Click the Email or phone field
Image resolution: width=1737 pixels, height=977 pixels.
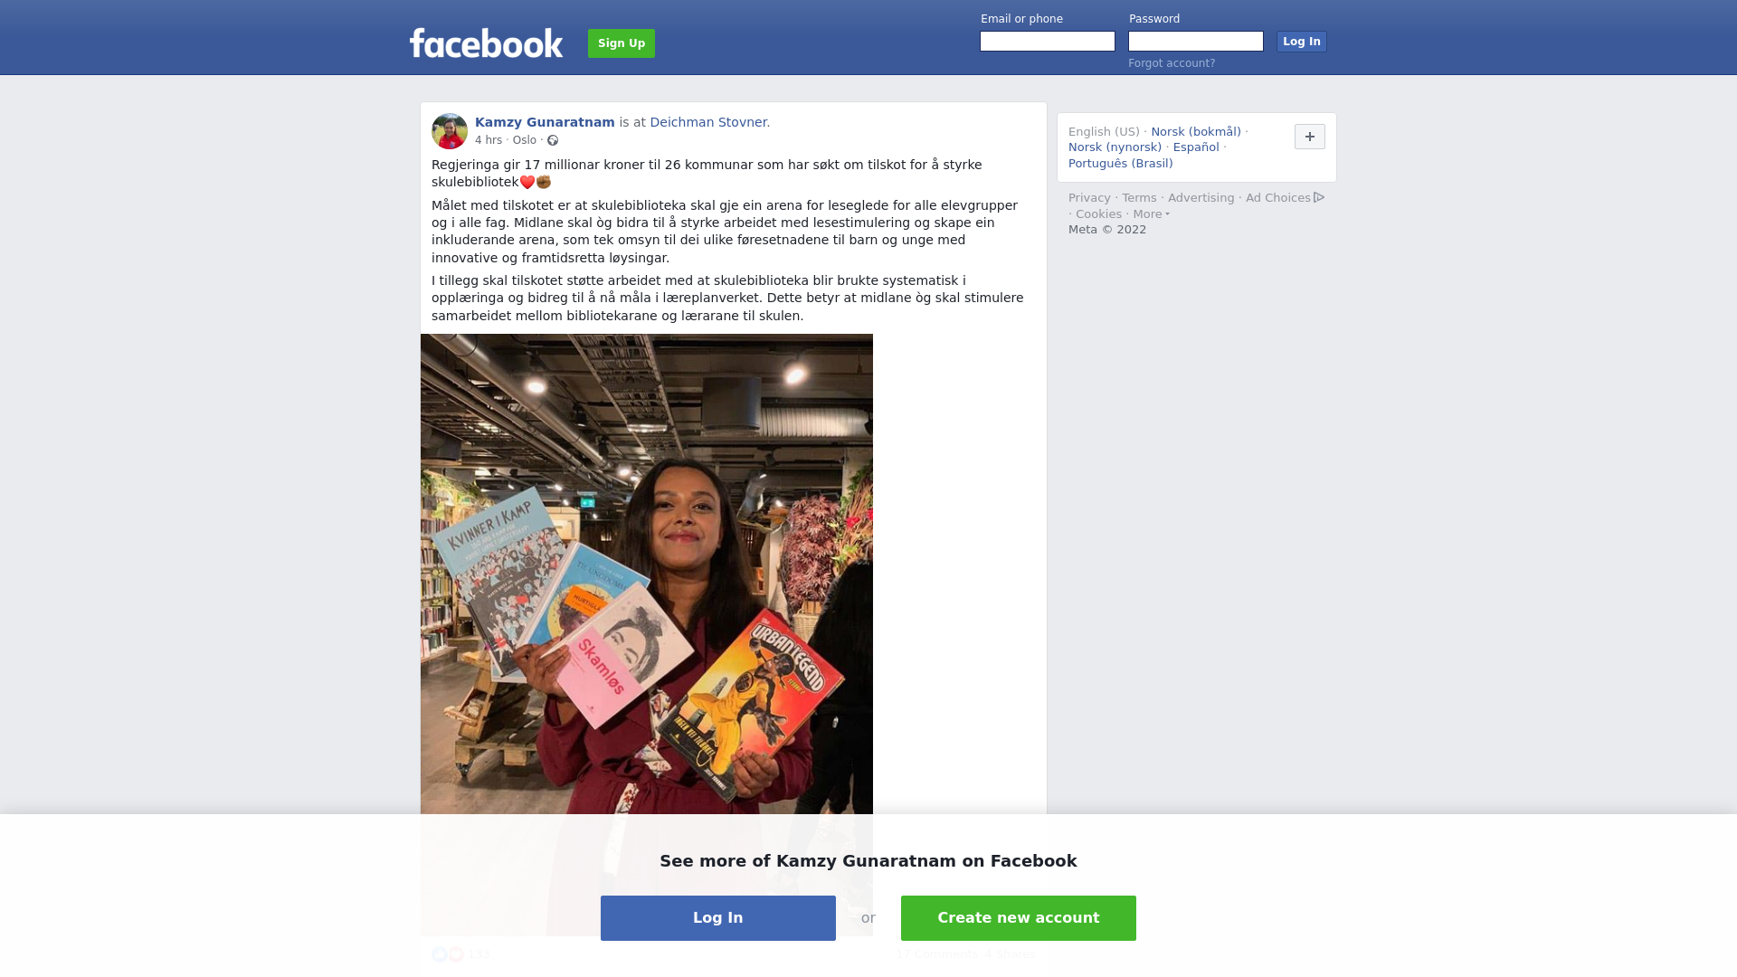click(1048, 42)
